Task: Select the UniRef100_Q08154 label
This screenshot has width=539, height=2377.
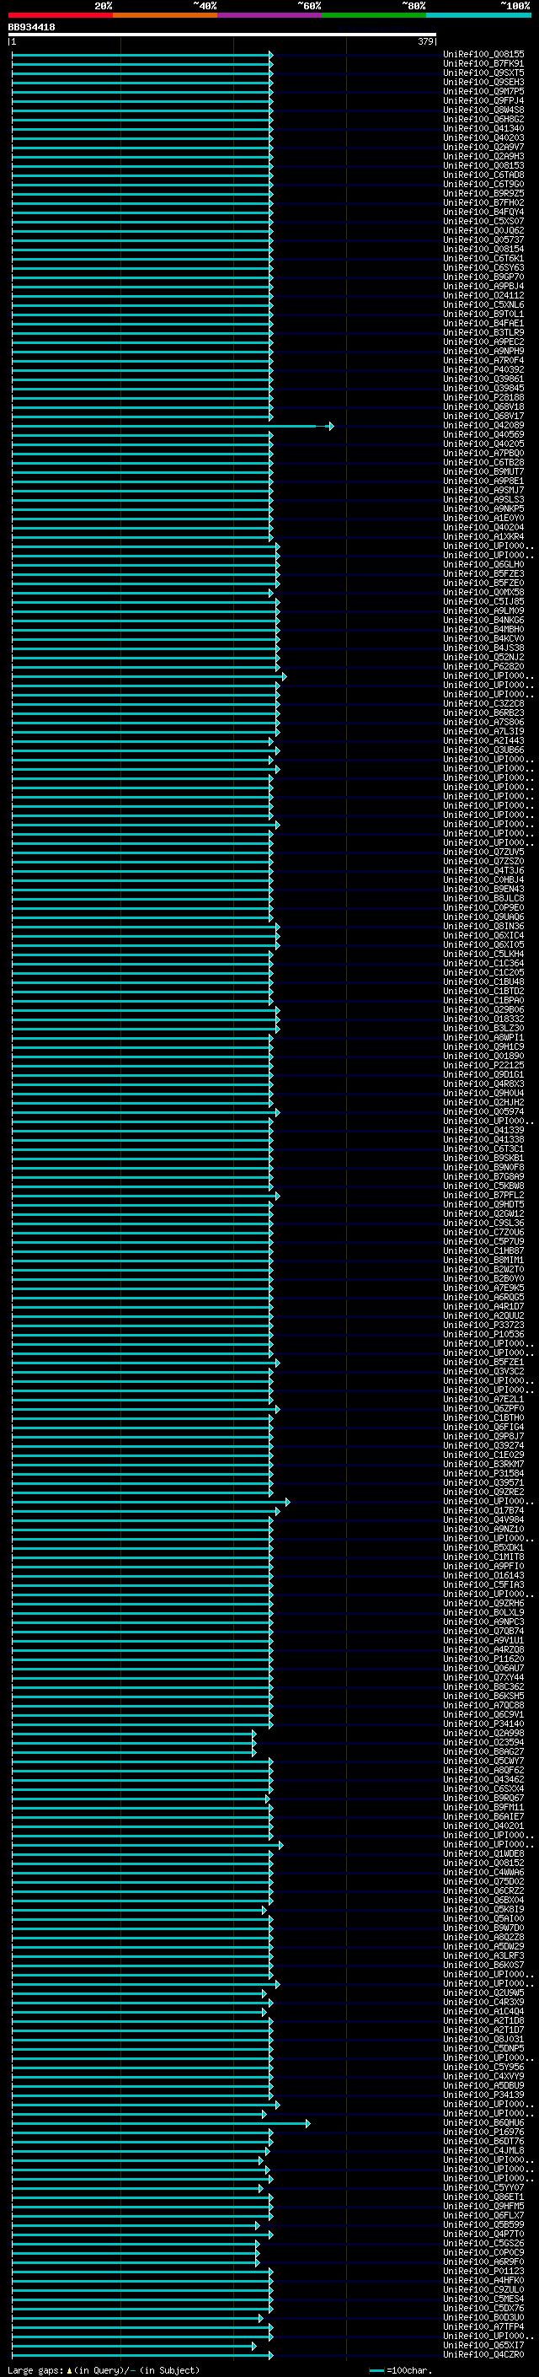Action: (483, 249)
